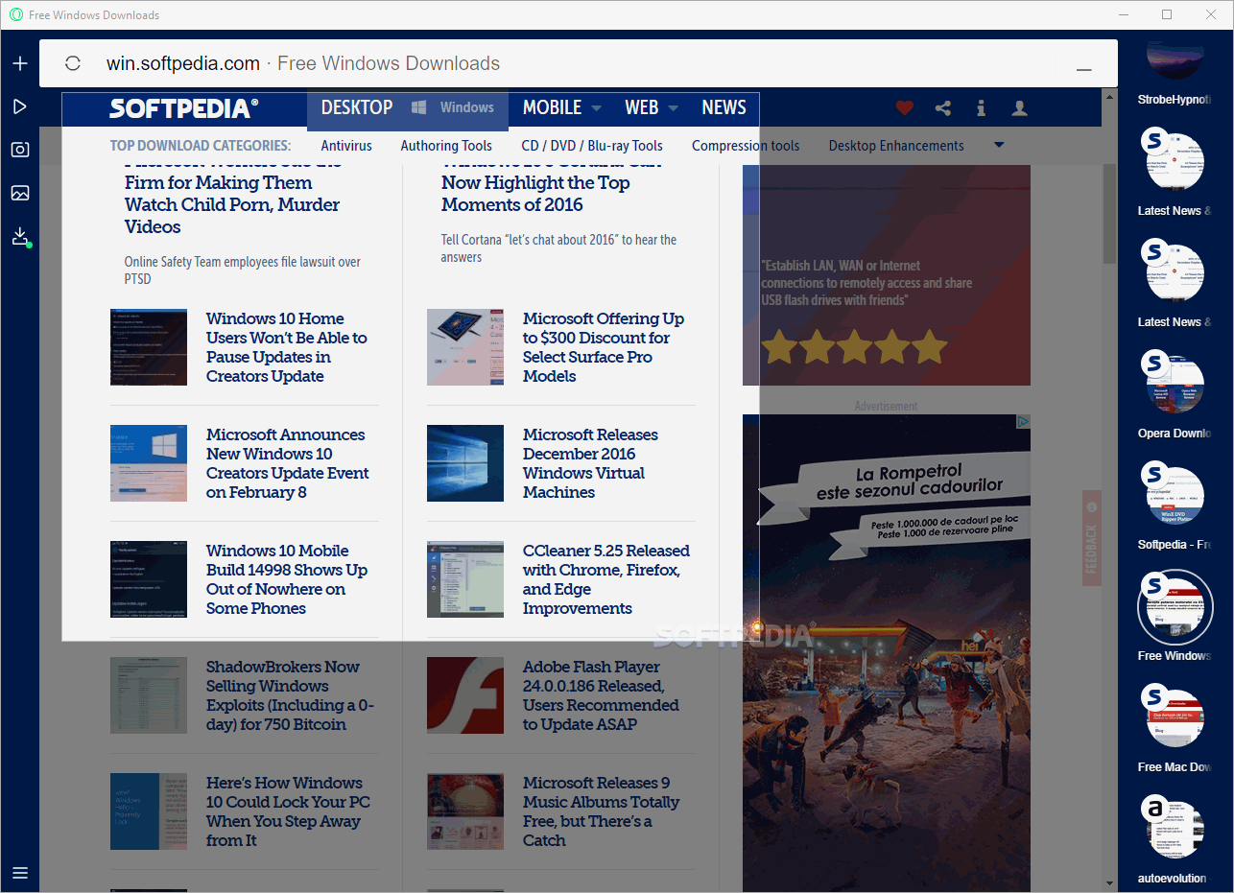Click the page scrollbar up arrow

point(1109,96)
